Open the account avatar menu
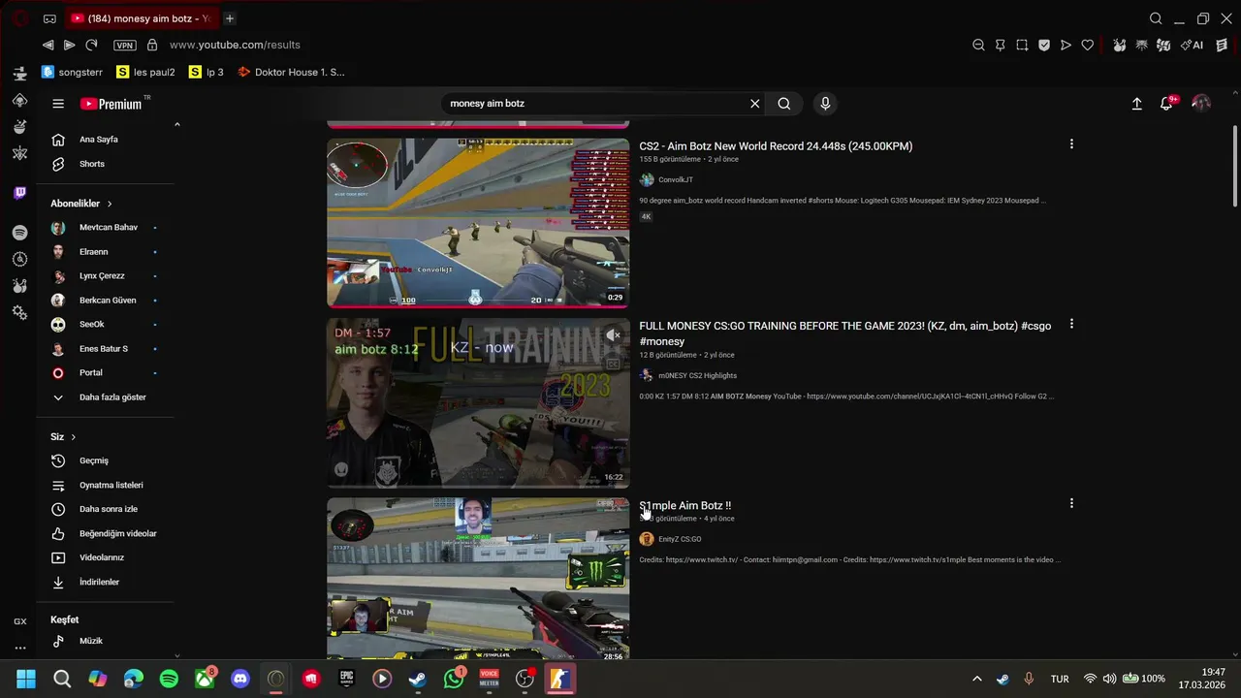 click(1201, 104)
